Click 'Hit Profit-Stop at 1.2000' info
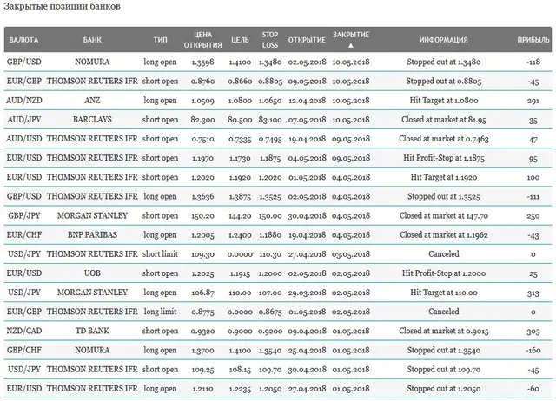The image size is (556, 401). (x=444, y=273)
